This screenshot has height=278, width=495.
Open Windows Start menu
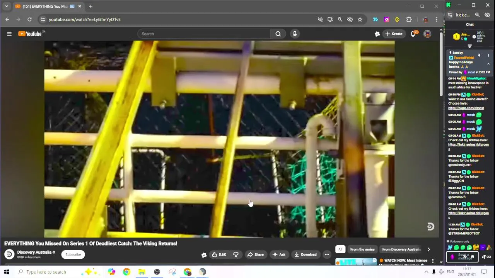tap(7, 272)
